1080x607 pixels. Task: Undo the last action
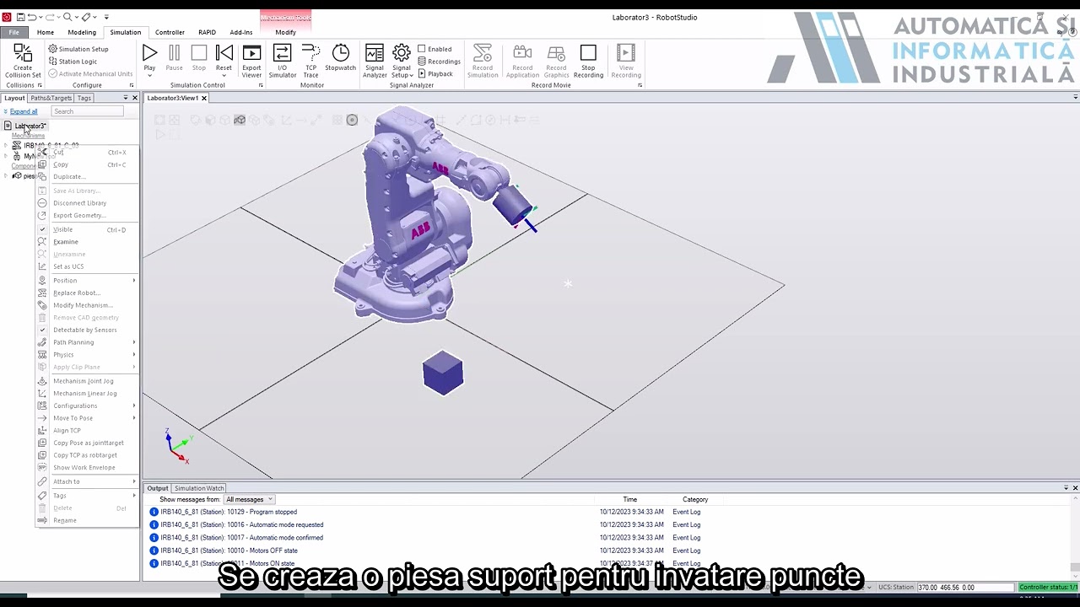tap(32, 17)
